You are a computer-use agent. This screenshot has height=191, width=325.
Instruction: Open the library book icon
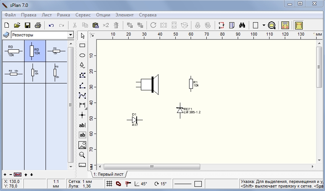6,35
